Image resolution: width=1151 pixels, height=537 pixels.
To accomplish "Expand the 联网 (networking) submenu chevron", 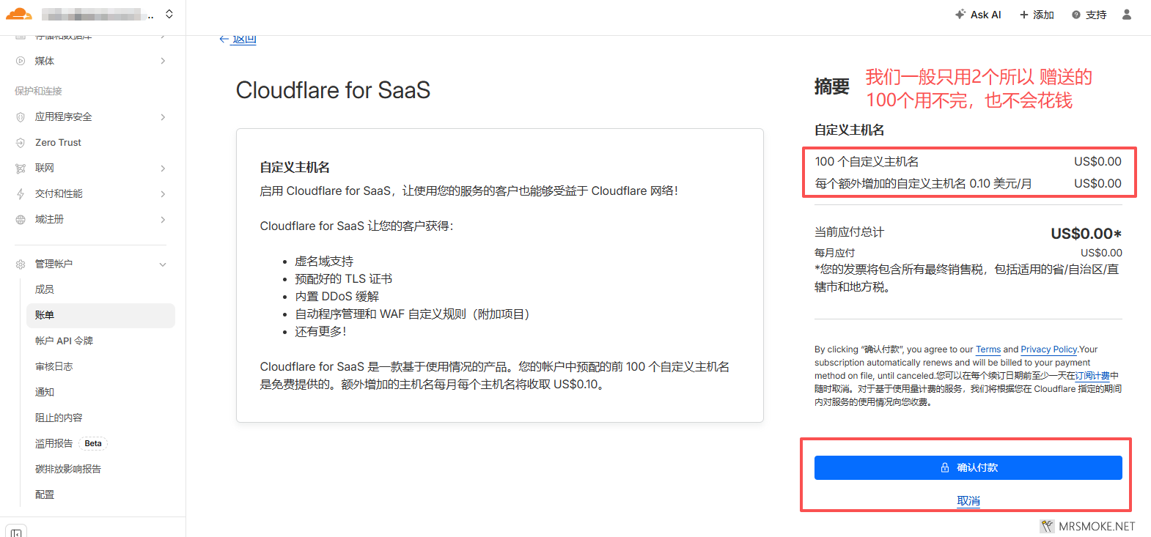I will pos(163,168).
